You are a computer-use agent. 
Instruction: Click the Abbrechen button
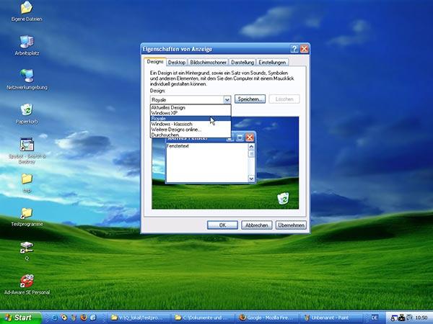[257, 225]
